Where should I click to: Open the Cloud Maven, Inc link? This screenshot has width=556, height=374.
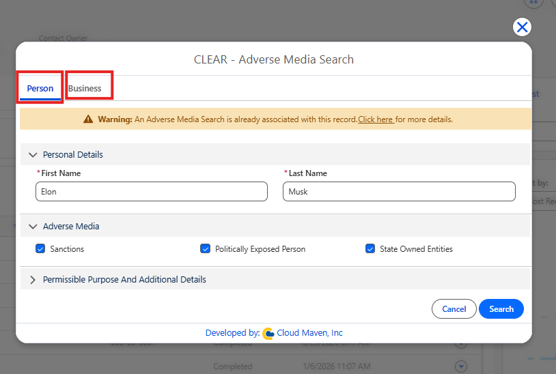point(309,333)
